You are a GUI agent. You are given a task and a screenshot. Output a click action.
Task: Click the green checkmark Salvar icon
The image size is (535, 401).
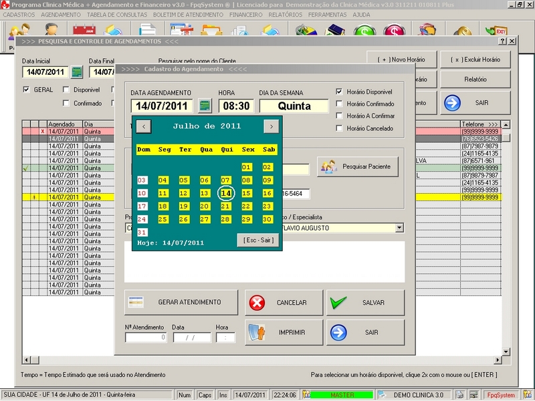(339, 303)
